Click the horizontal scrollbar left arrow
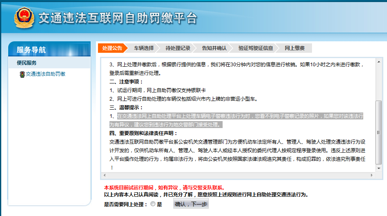 pyautogui.click(x=105, y=175)
